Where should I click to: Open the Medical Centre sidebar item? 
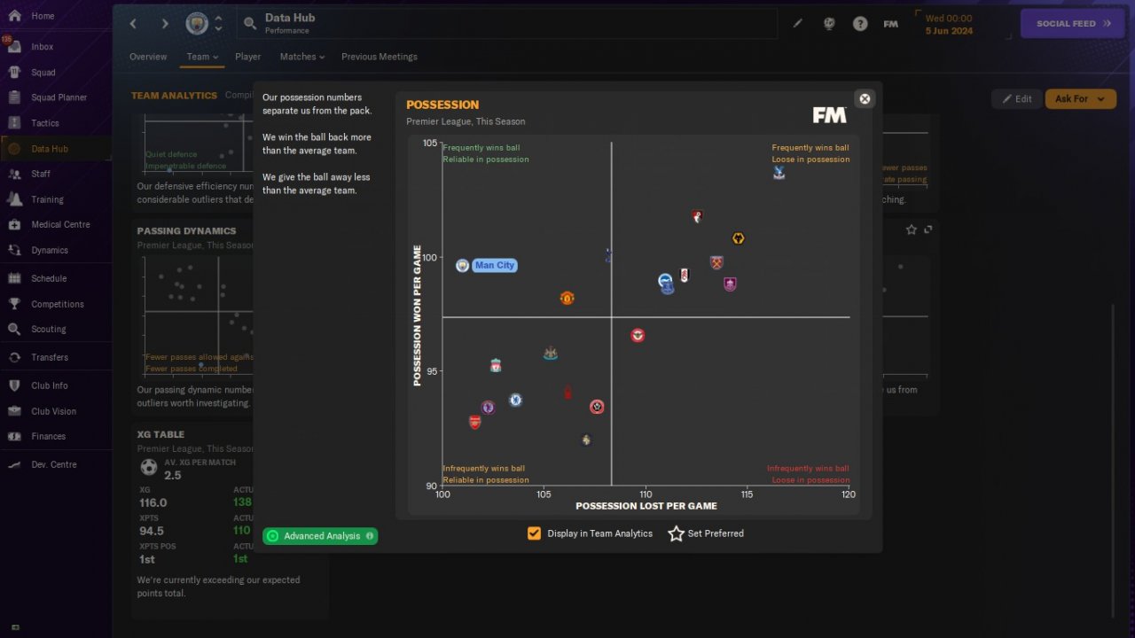tap(60, 225)
